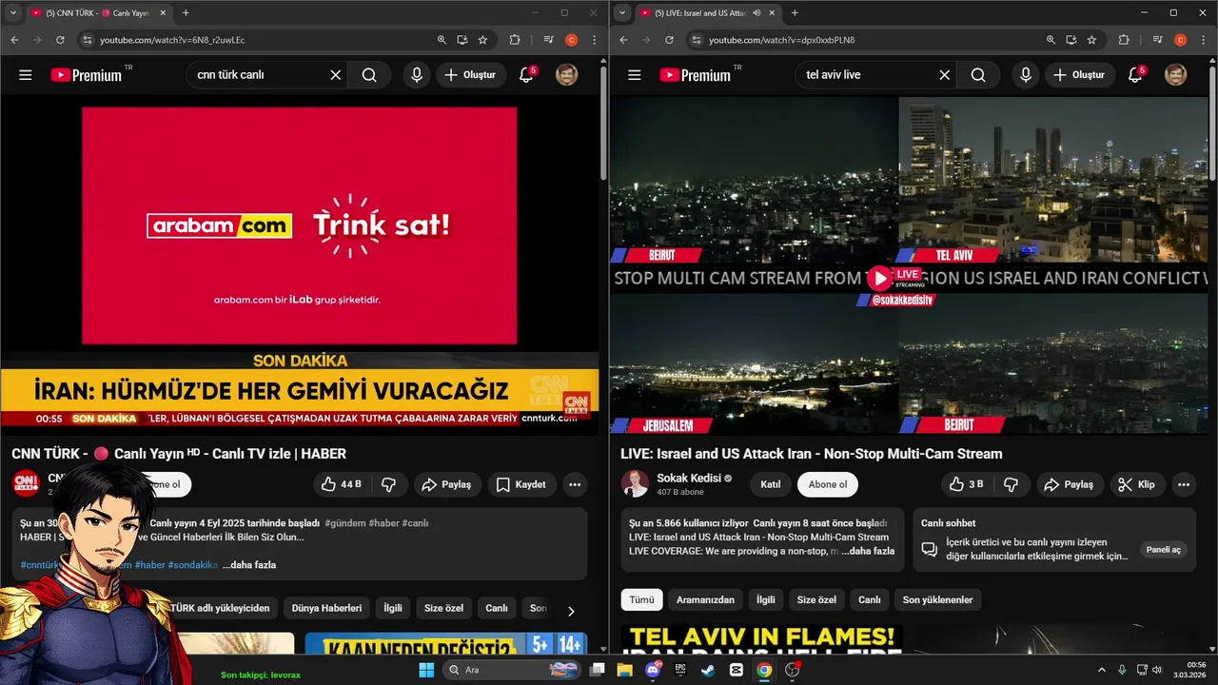Save the CNN TÜRK video with 'Kaydet'

522,484
